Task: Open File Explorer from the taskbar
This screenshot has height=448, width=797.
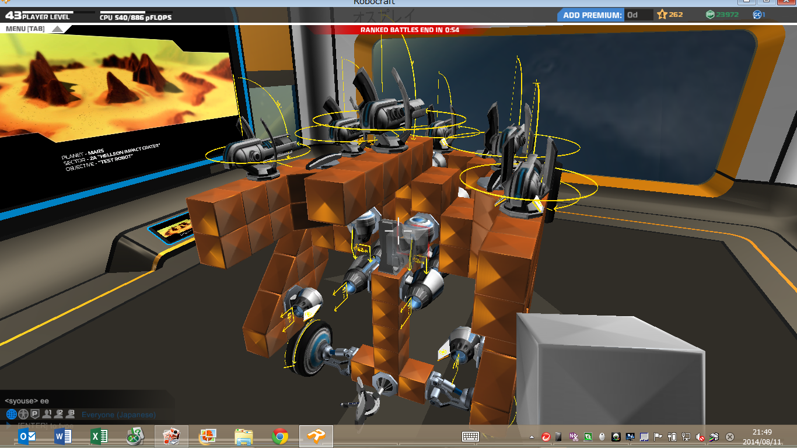Action: pyautogui.click(x=243, y=436)
